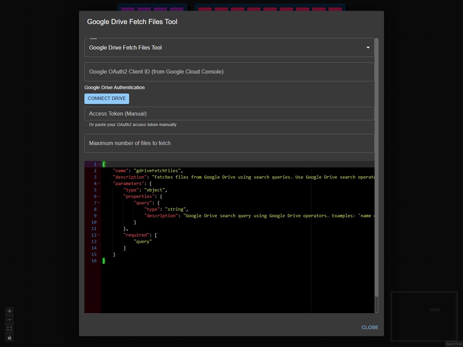The height and width of the screenshot is (347, 463).
Task: Click the fit view icon
Action: click(x=9, y=329)
